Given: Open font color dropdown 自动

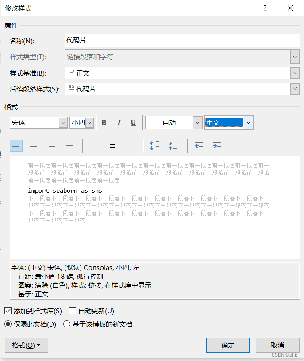Looking at the screenshot, I should (x=197, y=123).
